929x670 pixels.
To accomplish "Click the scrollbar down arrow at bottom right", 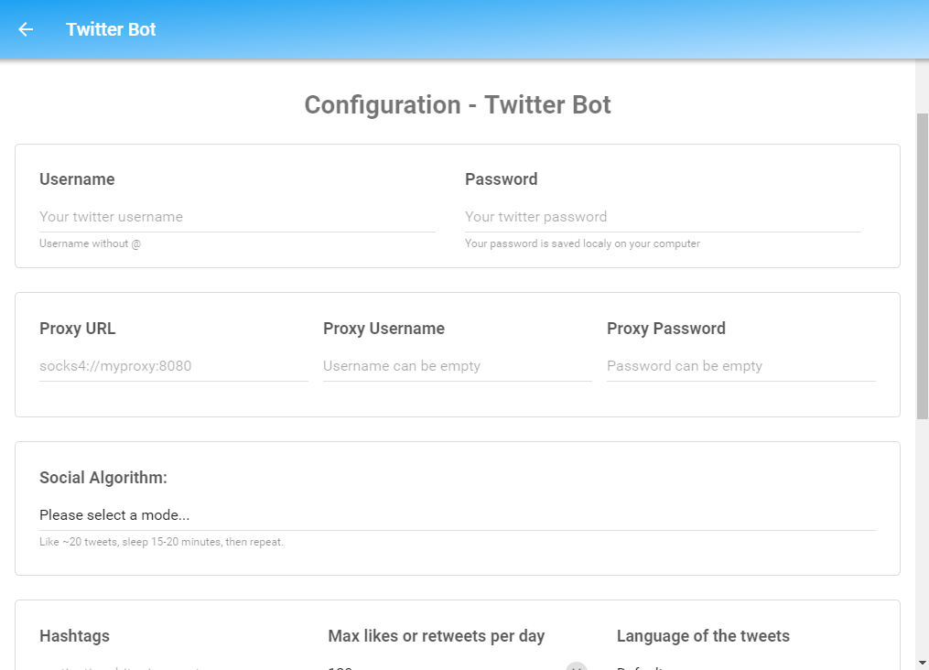I will pyautogui.click(x=921, y=664).
